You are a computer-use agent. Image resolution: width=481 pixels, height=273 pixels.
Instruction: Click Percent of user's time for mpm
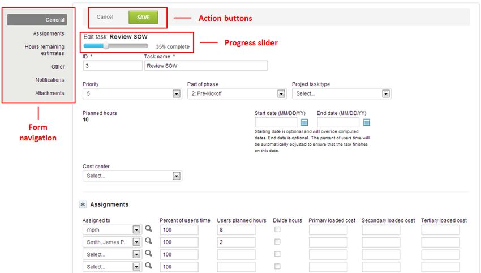(179, 230)
